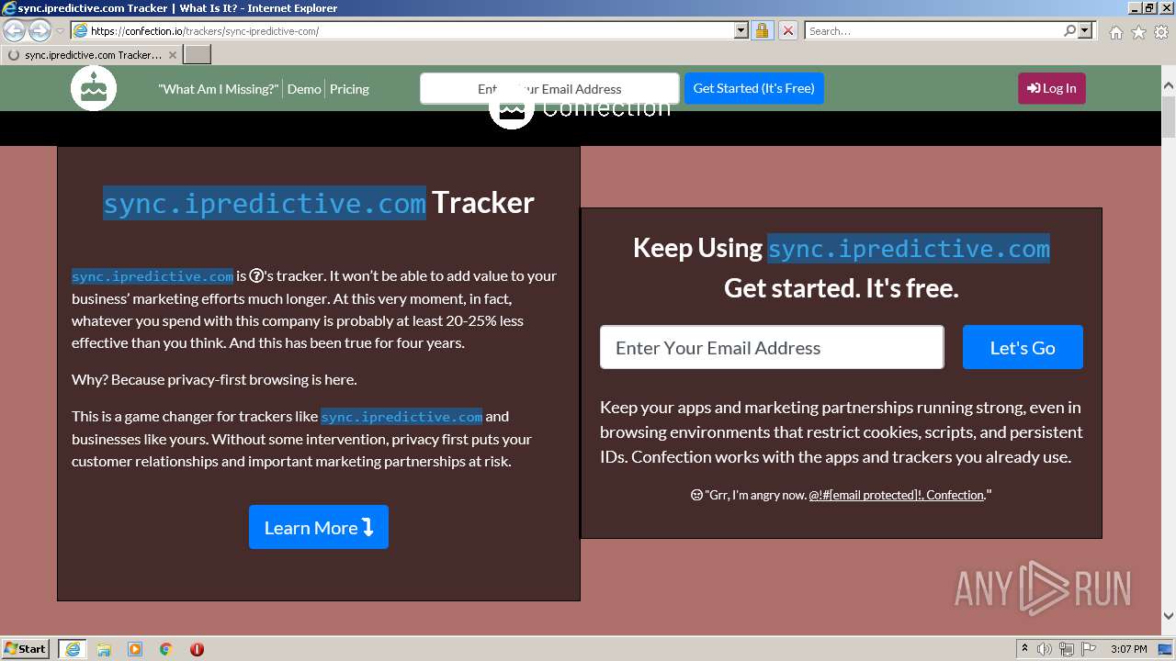Open Internet Explorer from the taskbar
Image resolution: width=1176 pixels, height=661 pixels.
click(73, 649)
